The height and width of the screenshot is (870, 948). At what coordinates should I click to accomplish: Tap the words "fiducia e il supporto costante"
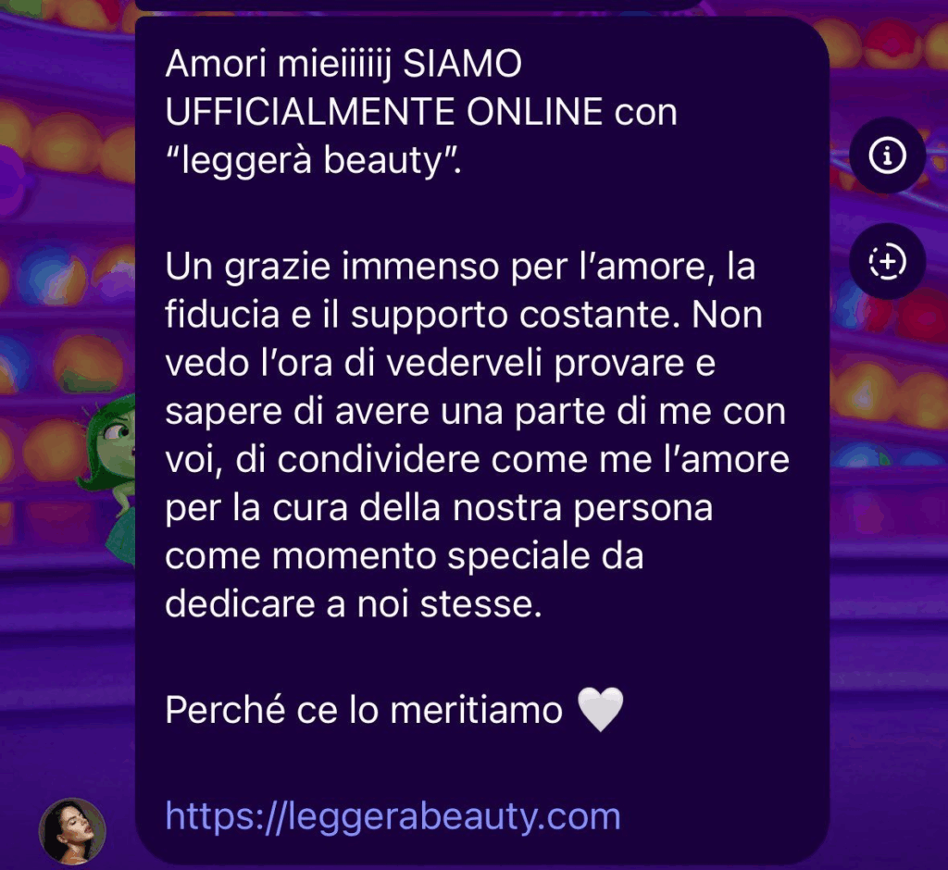click(x=418, y=315)
